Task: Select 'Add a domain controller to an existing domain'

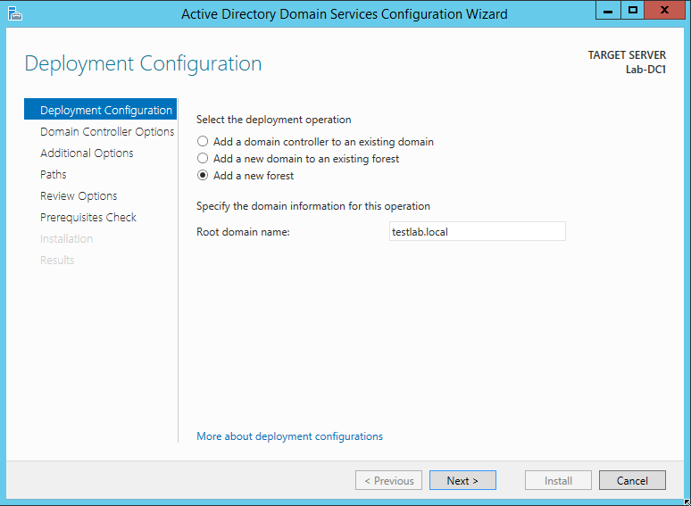Action: [203, 142]
